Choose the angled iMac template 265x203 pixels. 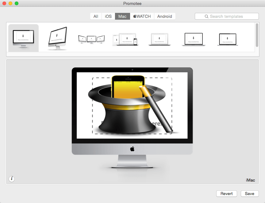pyautogui.click(x=57, y=38)
